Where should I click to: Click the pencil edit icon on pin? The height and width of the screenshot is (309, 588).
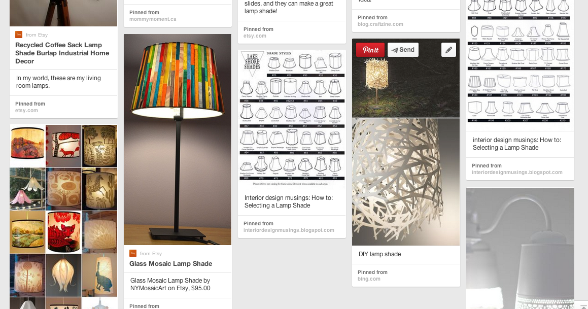(448, 50)
